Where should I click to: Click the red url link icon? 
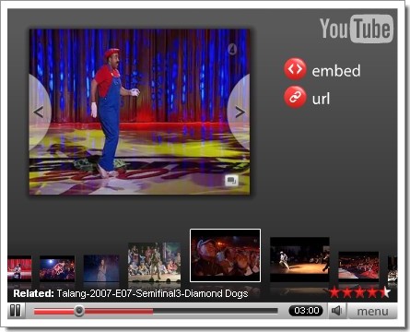tap(295, 98)
